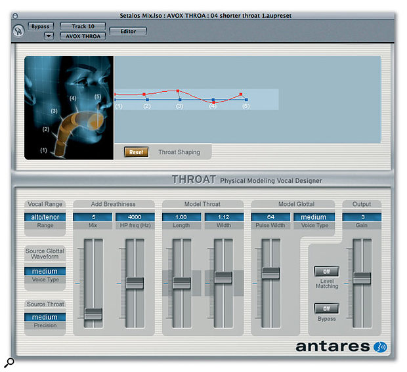The height and width of the screenshot is (372, 407).
Task: Click the magnifier icon at bottom left
Action: [9, 362]
